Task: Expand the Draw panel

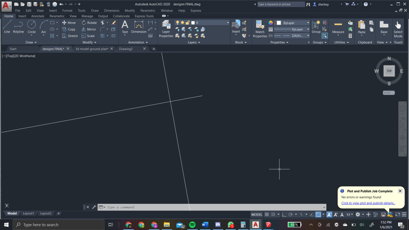Action: (31, 42)
